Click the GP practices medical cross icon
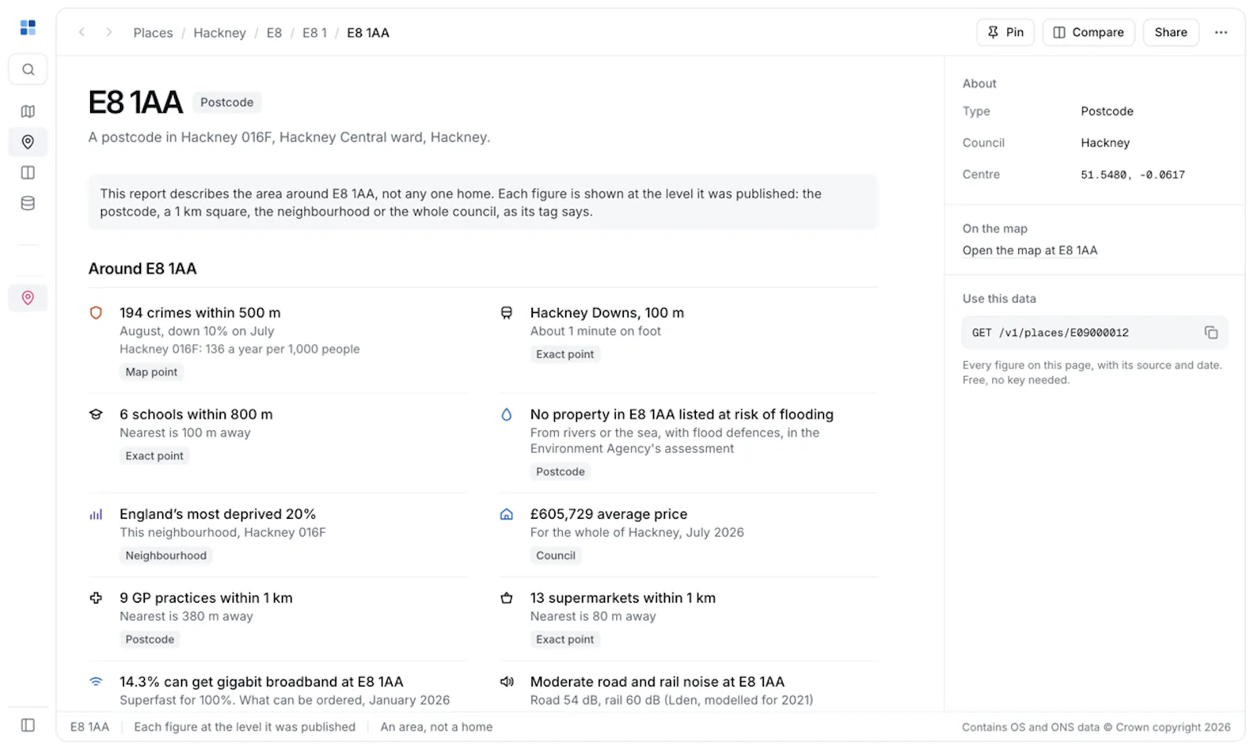Image resolution: width=1254 pixels, height=750 pixels. 96,598
